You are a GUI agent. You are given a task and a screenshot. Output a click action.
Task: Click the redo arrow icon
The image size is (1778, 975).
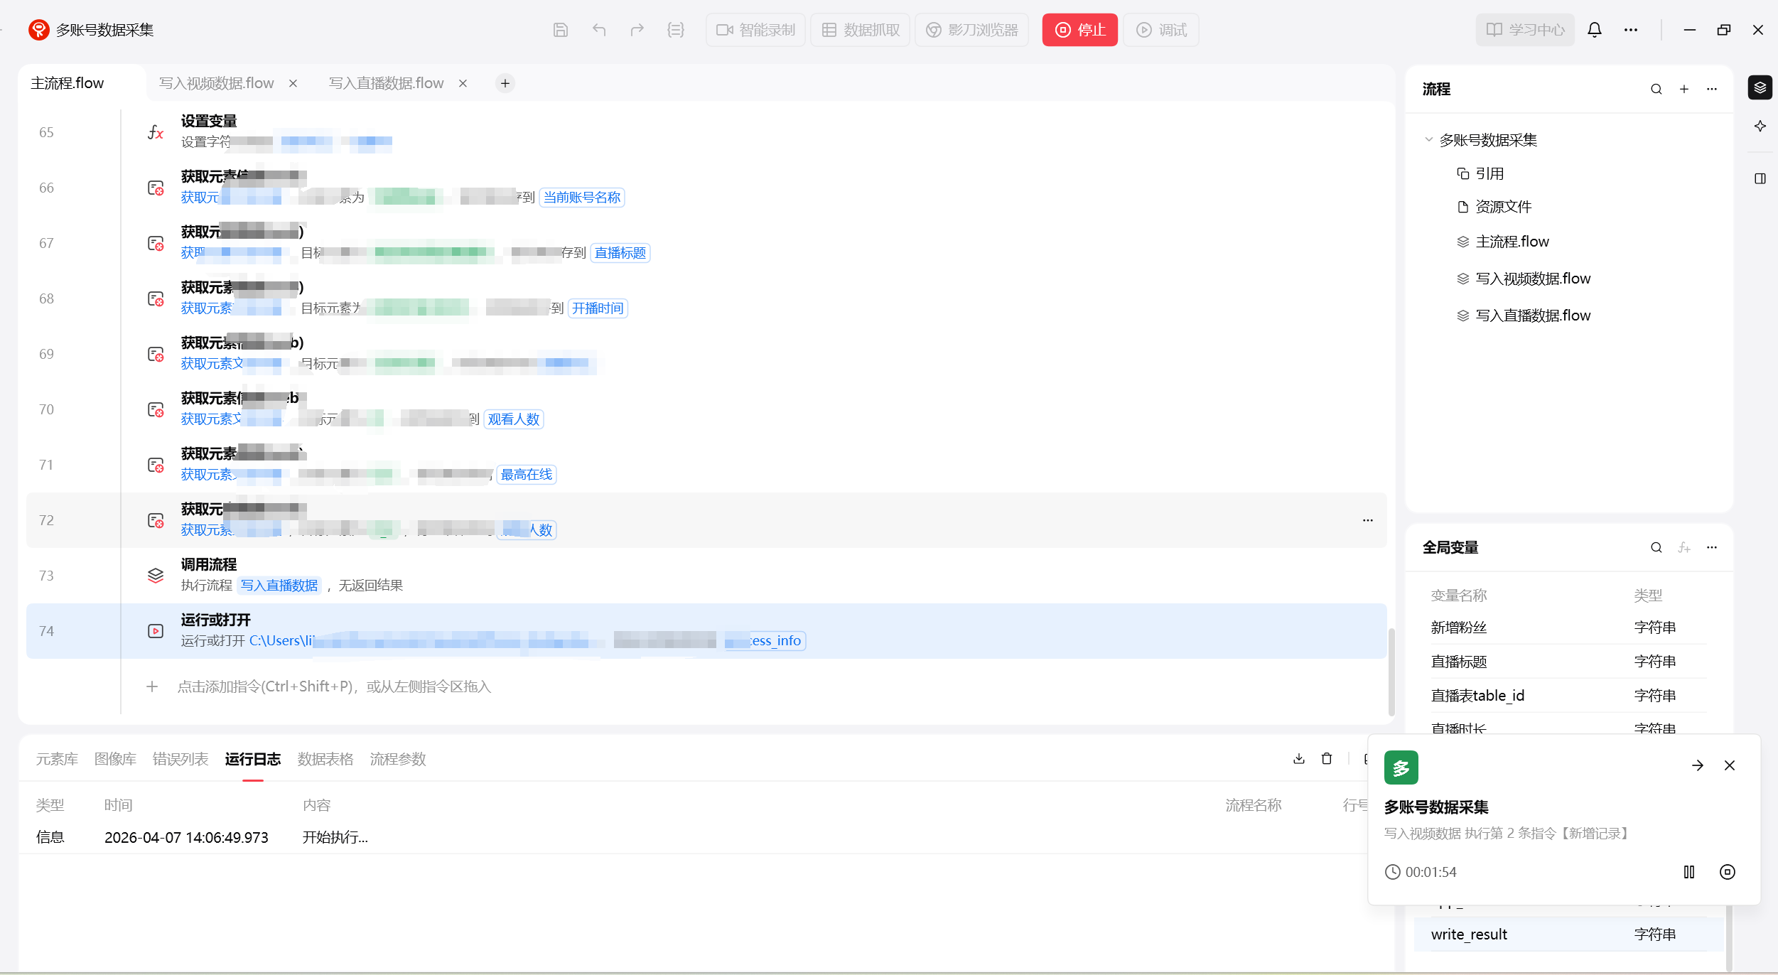click(x=637, y=30)
